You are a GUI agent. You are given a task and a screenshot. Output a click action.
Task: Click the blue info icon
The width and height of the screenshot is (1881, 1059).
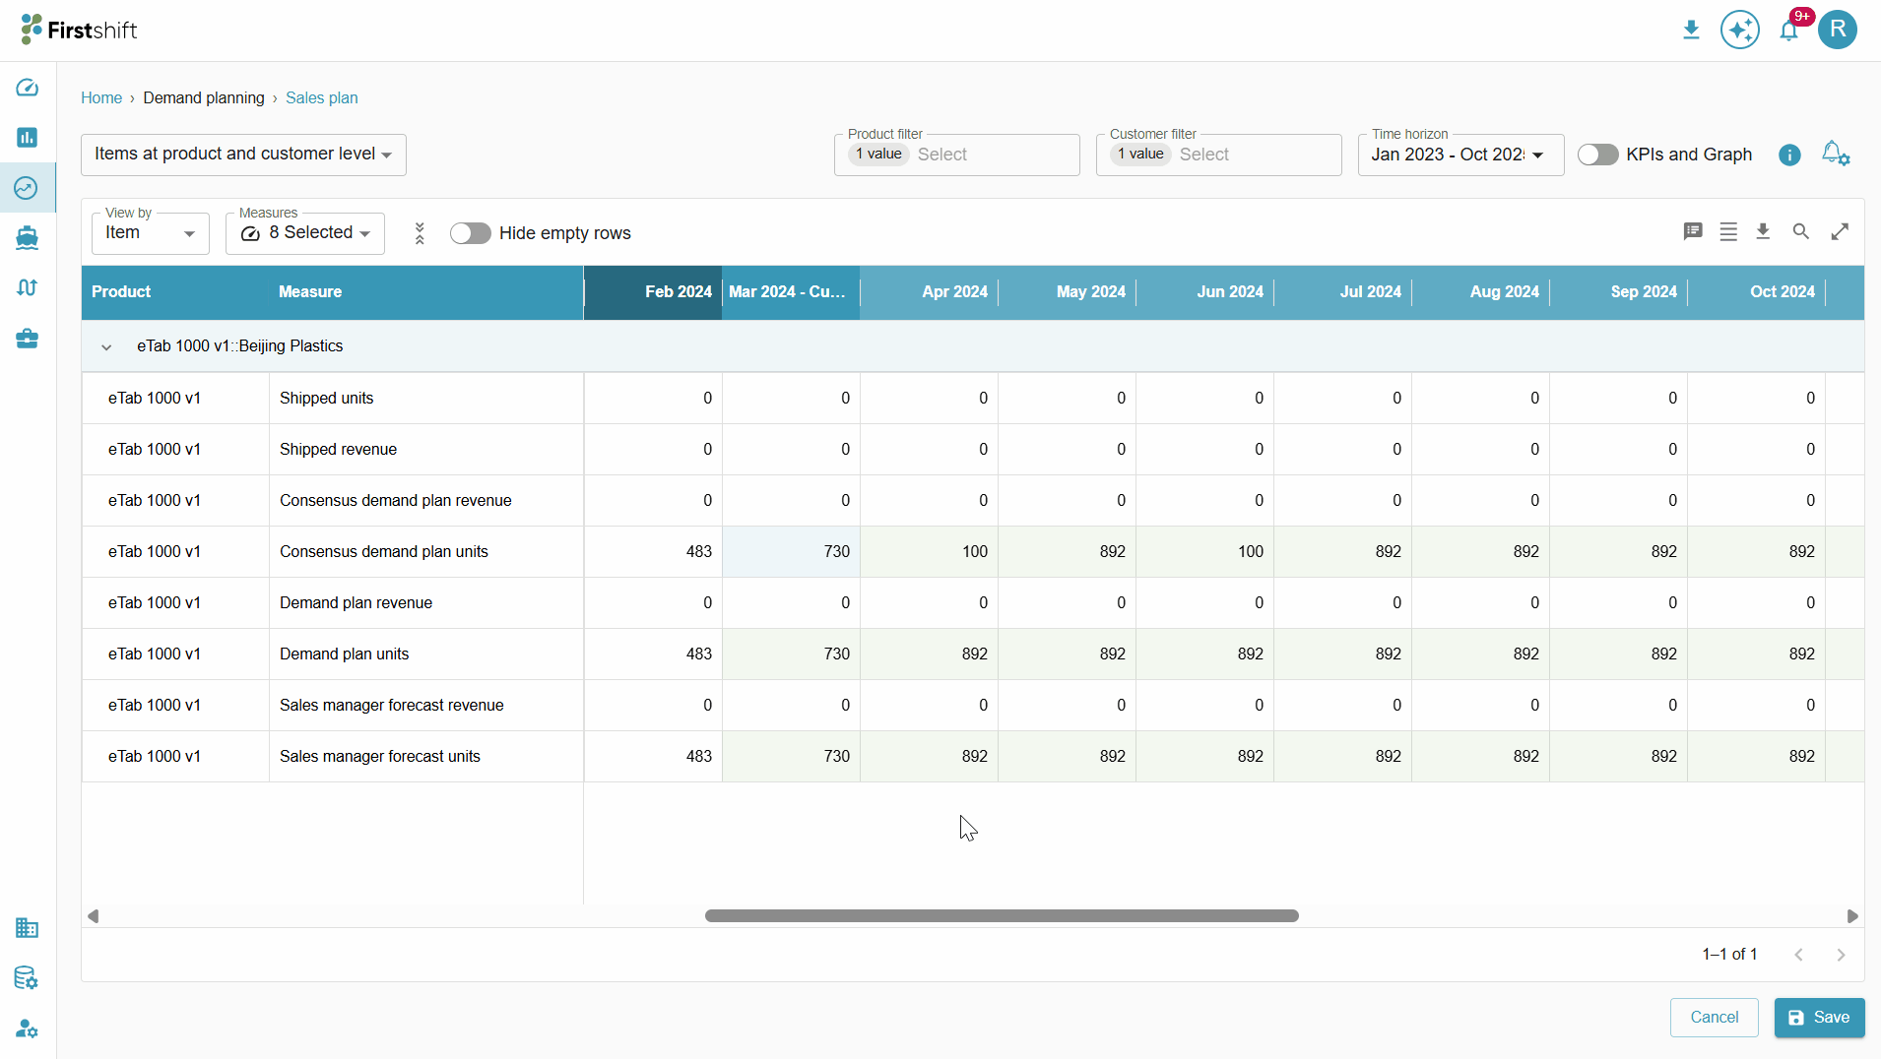(1789, 156)
